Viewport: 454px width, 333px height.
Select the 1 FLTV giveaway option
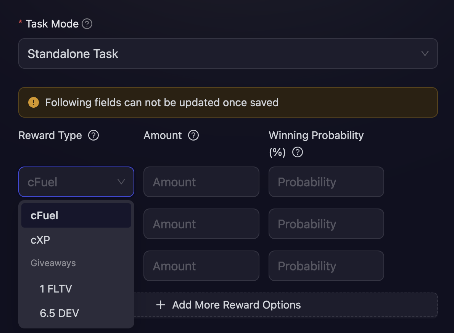pos(56,289)
